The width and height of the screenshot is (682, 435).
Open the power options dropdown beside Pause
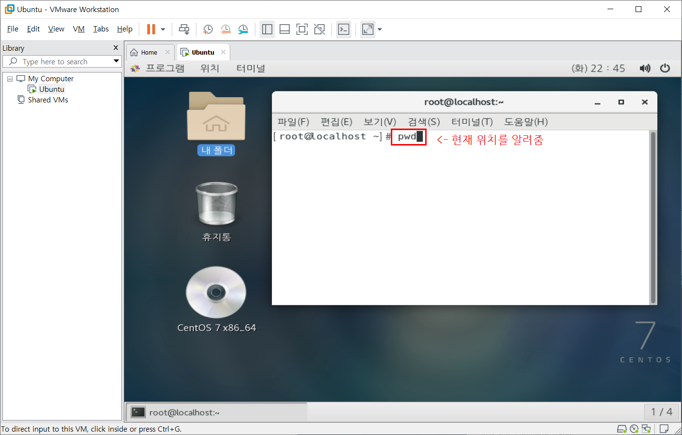click(x=163, y=29)
